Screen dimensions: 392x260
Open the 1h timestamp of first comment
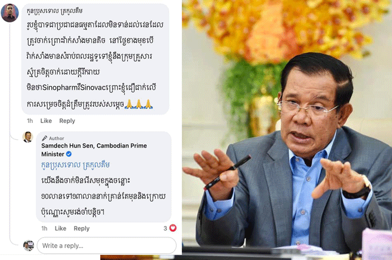tap(30, 121)
